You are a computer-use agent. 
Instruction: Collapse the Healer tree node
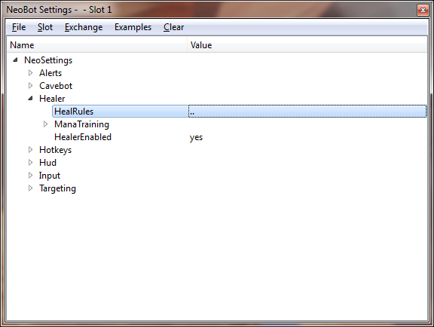[30, 98]
